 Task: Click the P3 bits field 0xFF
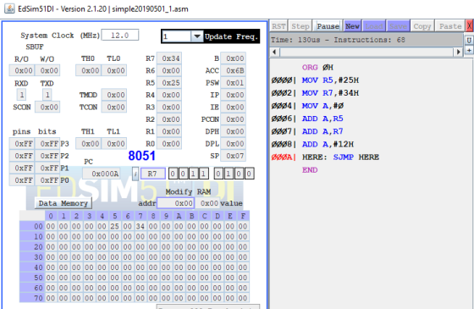point(47,144)
